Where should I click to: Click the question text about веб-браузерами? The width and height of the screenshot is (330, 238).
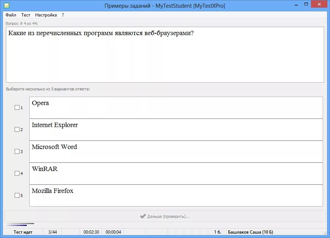tap(101, 33)
